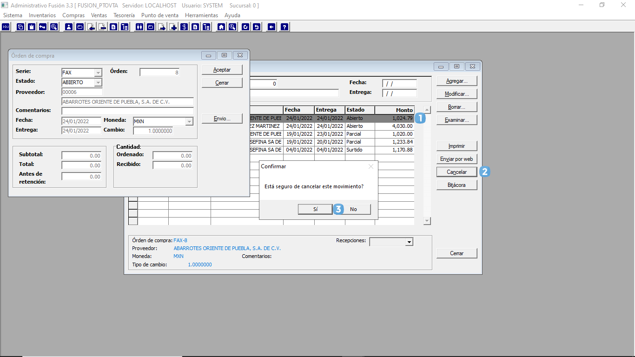Click the Cerrar button in Orden de compra

[x=222, y=83]
